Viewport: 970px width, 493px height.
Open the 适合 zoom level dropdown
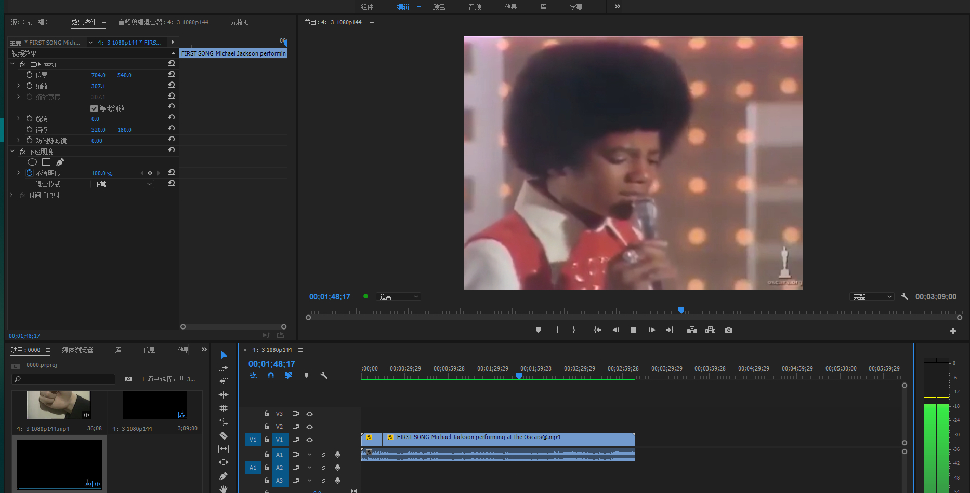(398, 297)
